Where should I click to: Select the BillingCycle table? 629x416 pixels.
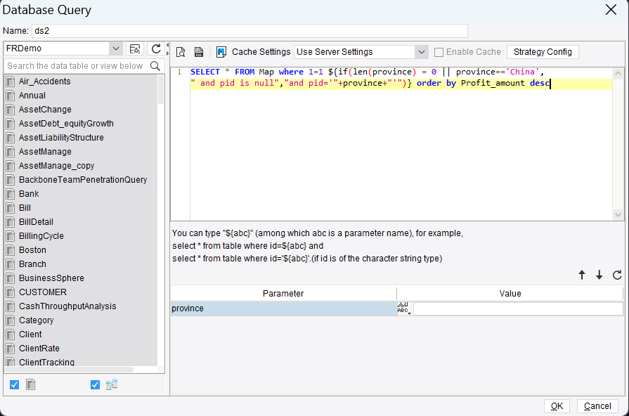[41, 236]
